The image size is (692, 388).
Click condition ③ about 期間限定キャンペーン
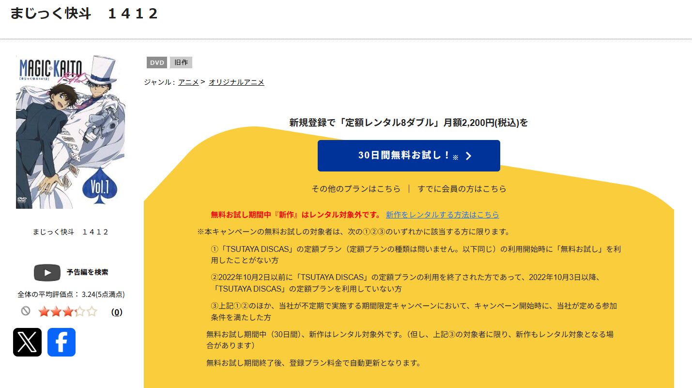click(x=414, y=311)
